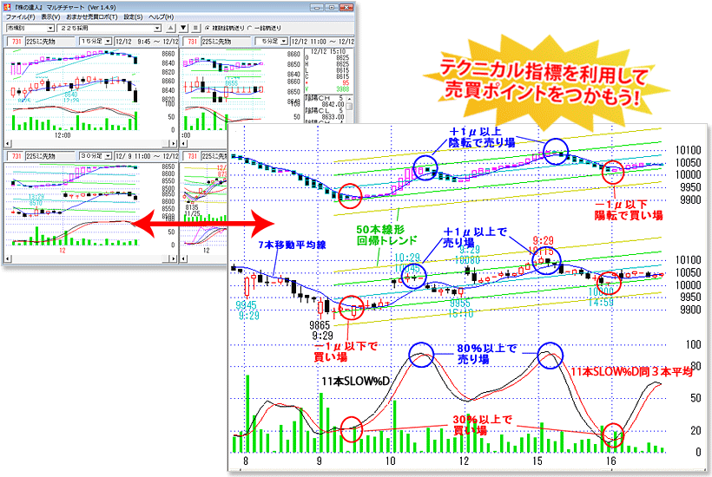Screen dimensions: 712x477
Task: Expand the 225採用 stock list dropdown
Action: coord(157,28)
